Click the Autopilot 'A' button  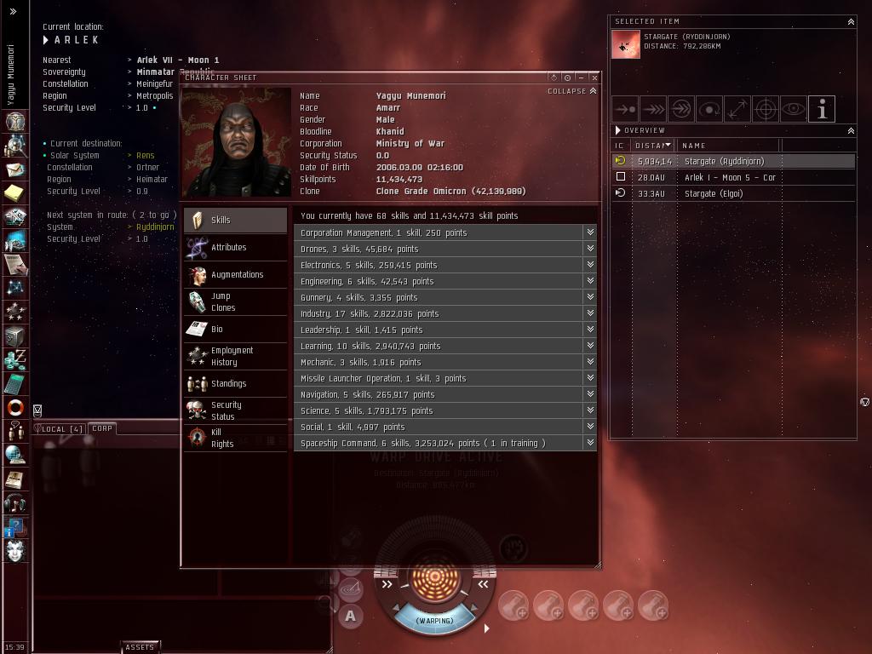coord(350,616)
